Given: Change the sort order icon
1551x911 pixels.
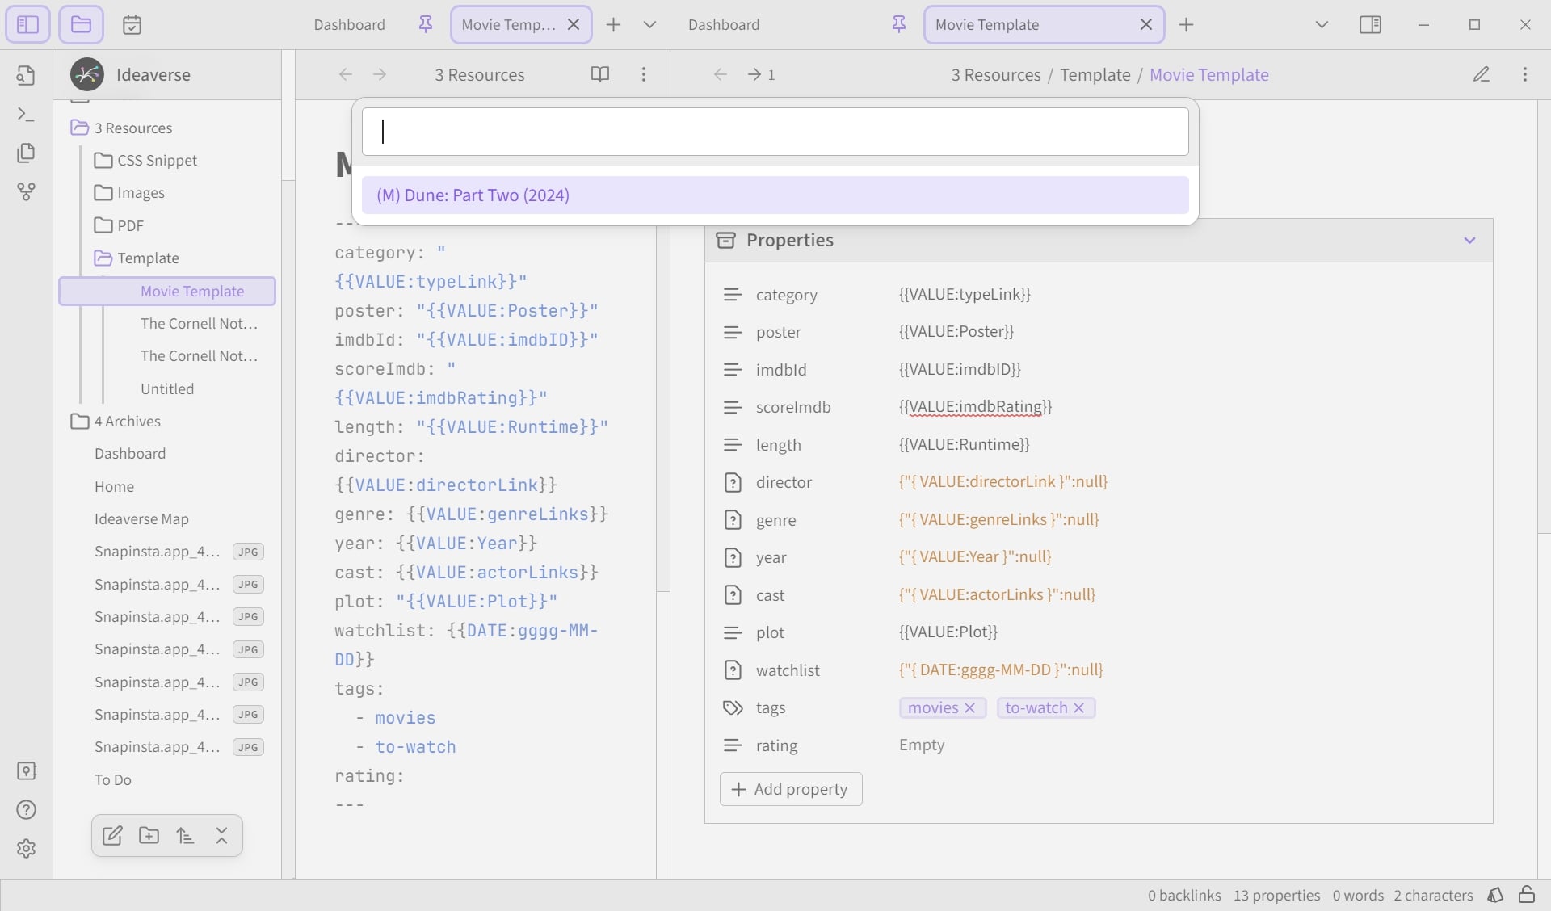Looking at the screenshot, I should click(x=185, y=835).
